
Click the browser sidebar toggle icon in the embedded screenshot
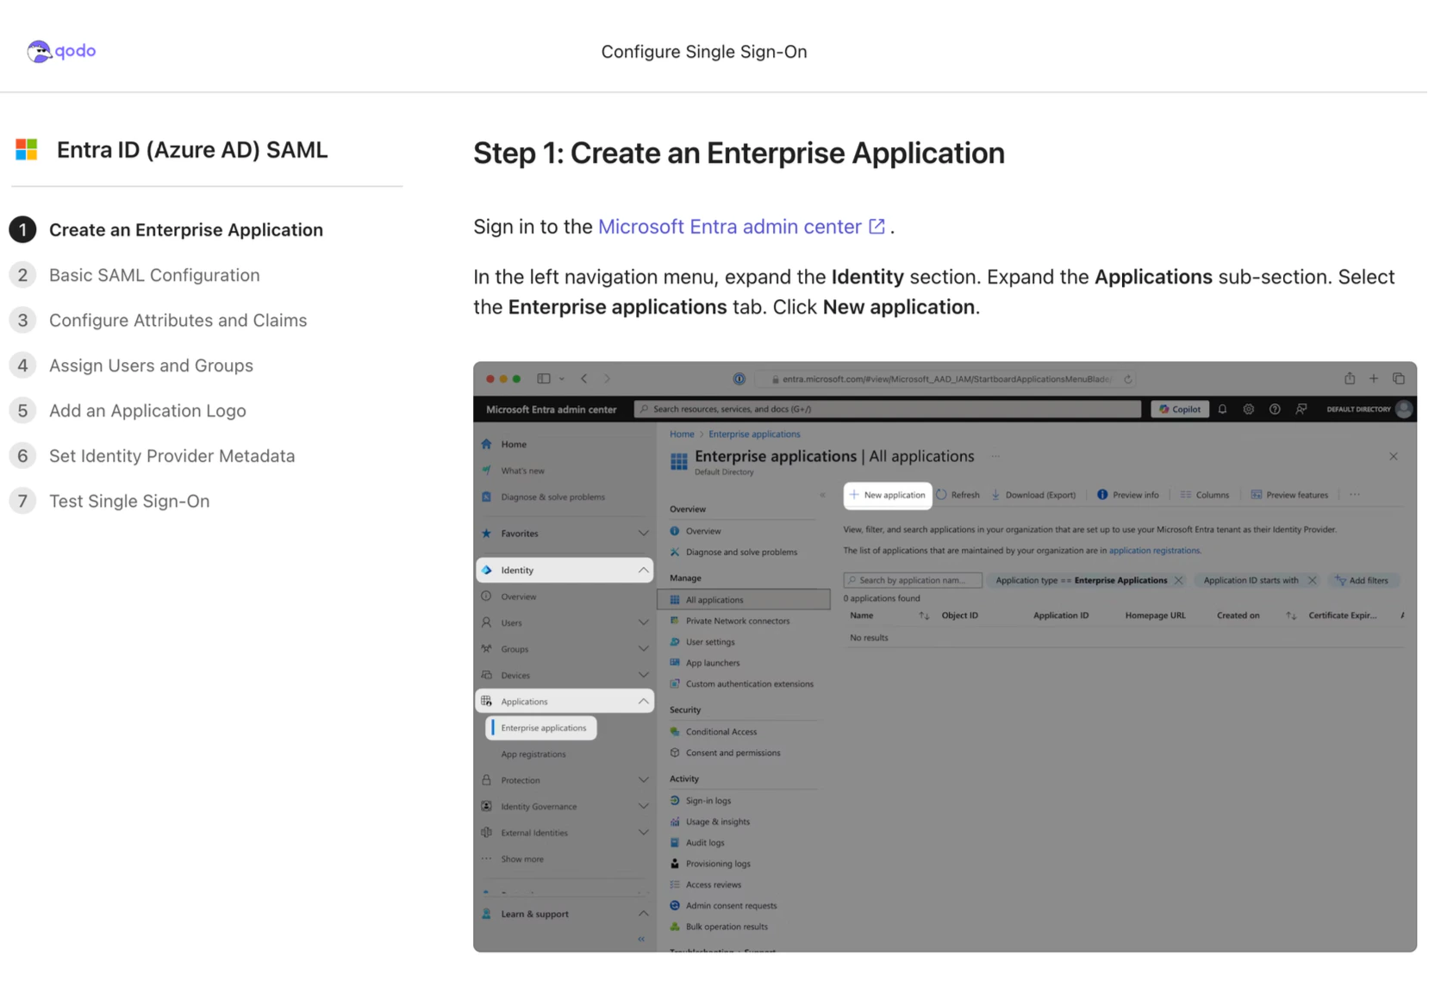coord(544,378)
